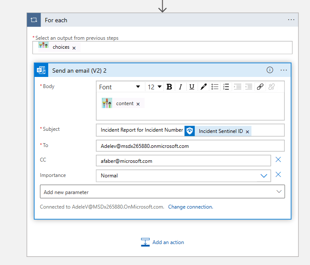
Task: Toggle bold formatting in Body toolbar
Action: [169, 87]
